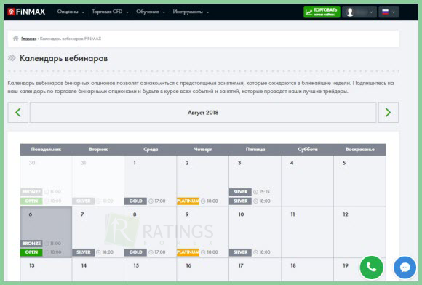
Task: Open faded OPEN webinar on July 30
Action: (x=31, y=201)
